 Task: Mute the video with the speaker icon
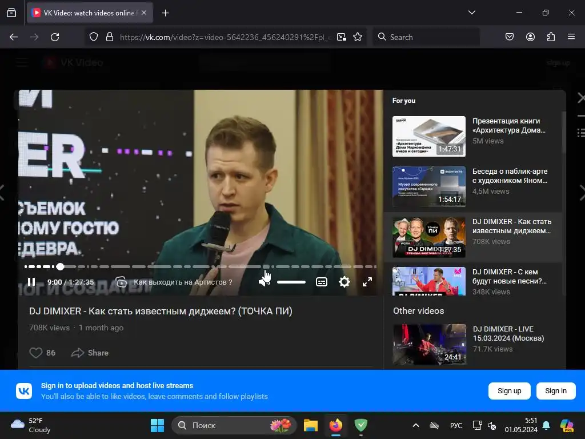coord(264,282)
